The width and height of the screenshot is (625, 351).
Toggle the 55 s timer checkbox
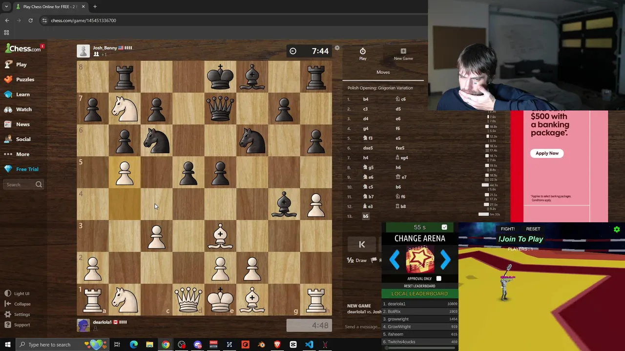point(444,227)
